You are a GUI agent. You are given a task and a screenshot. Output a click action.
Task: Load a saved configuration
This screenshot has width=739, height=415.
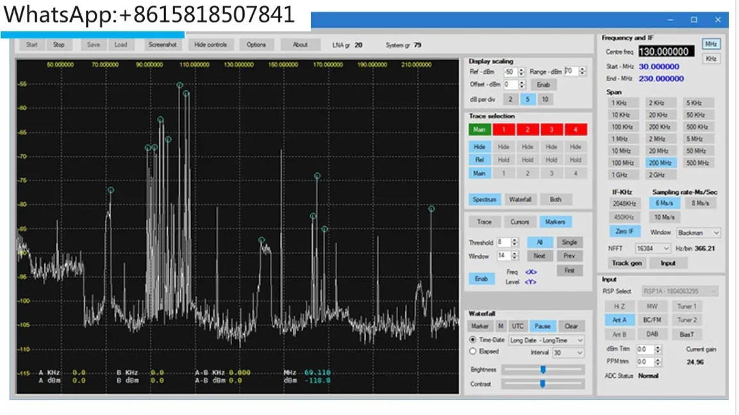pos(121,44)
